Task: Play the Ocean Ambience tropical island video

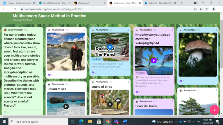Action: point(154,61)
